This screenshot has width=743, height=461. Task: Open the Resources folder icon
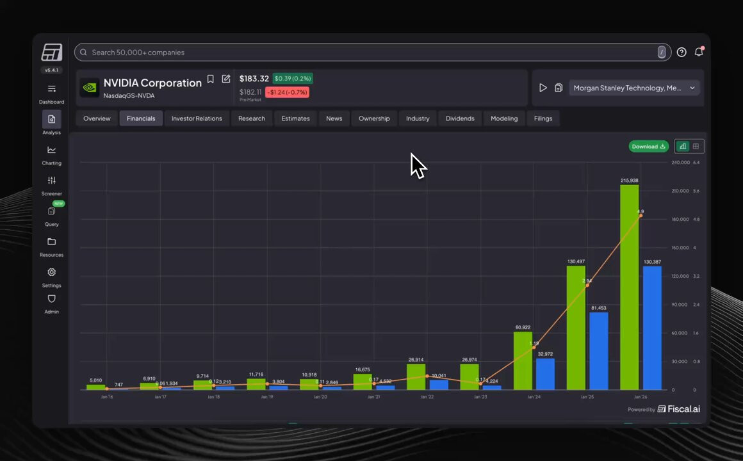tap(52, 241)
